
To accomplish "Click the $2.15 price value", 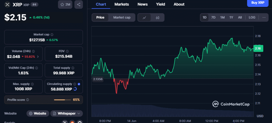I will coord(15,17).
